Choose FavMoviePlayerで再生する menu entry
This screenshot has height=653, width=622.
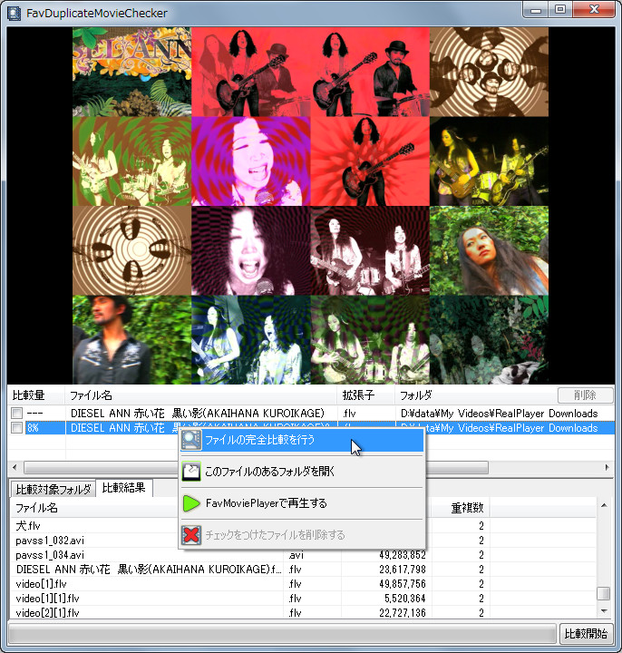click(x=302, y=503)
